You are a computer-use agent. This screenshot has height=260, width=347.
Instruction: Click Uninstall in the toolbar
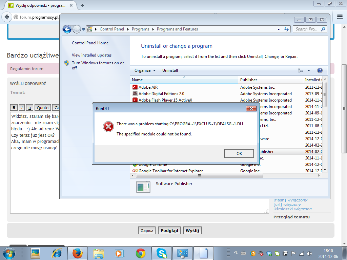point(170,70)
